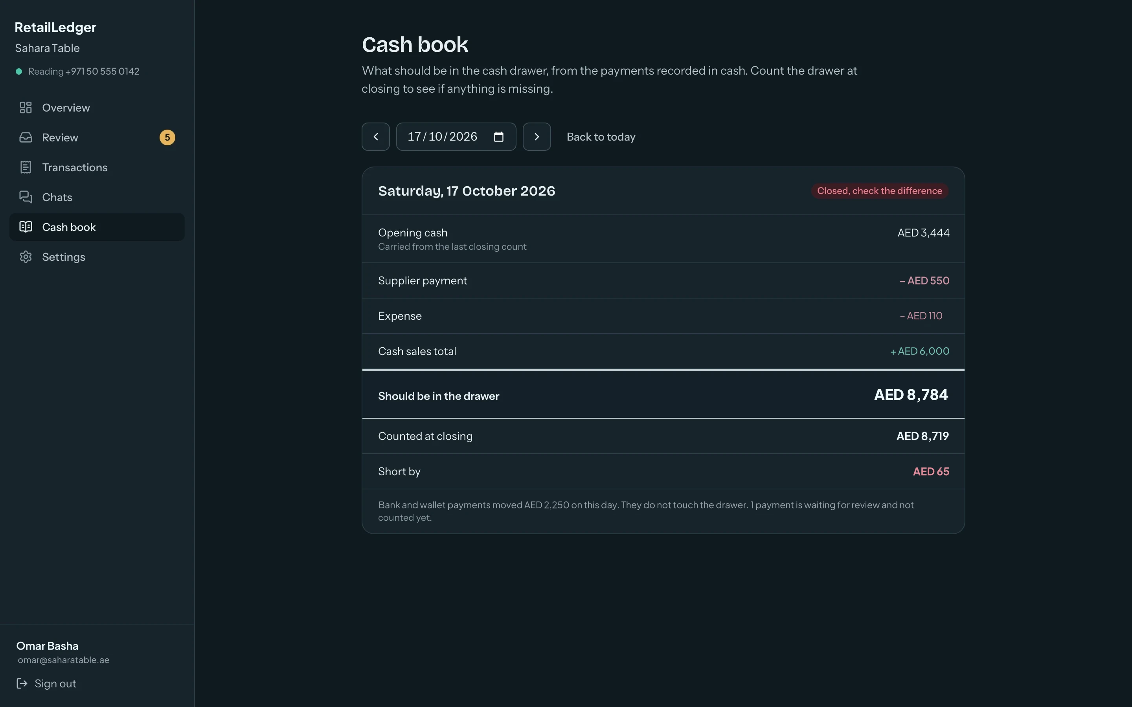Open the Overview menu item
1132x707 pixels.
pos(97,108)
